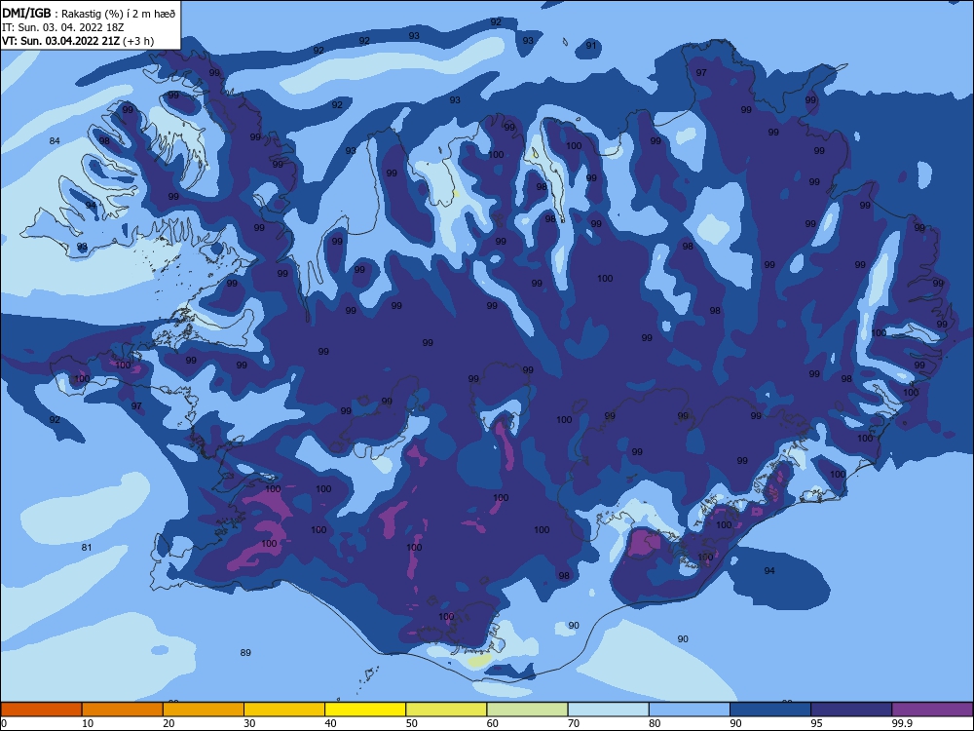Click the legend tick label "50"
This screenshot has height=731, width=974.
(412, 723)
